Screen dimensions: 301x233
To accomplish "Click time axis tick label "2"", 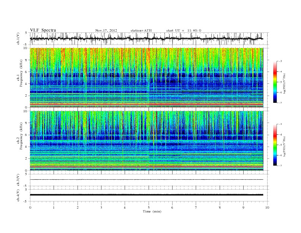I will tap(78, 207).
